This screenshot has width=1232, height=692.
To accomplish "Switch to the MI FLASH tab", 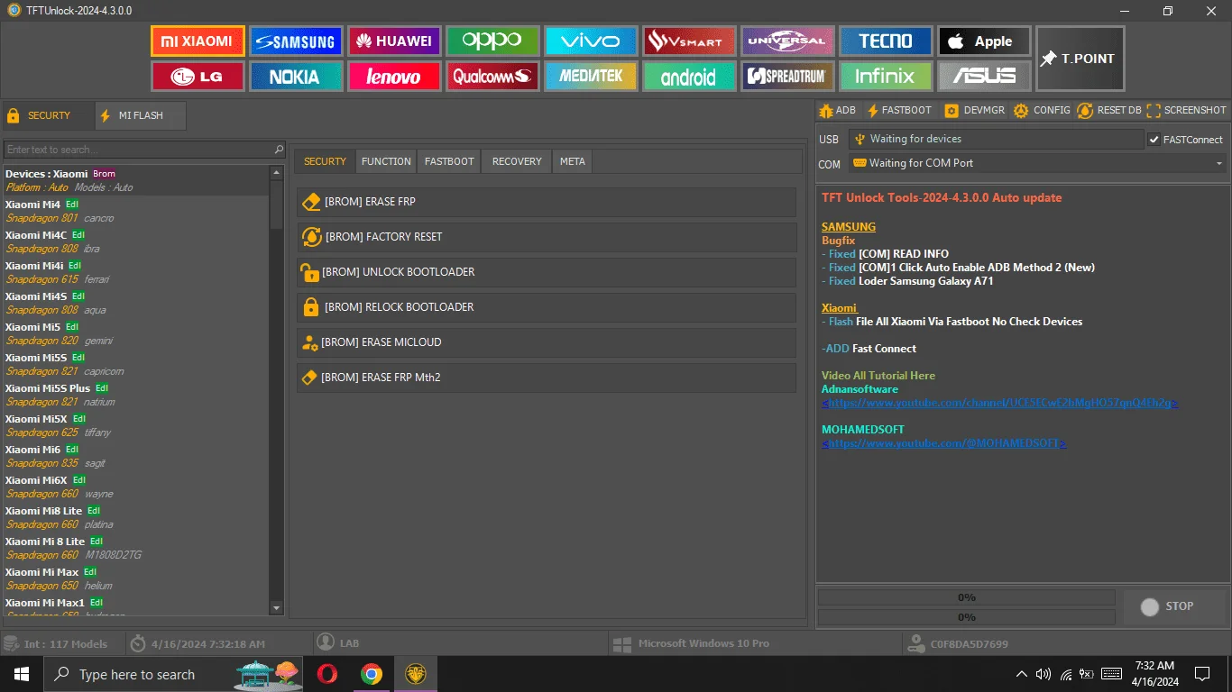I will (141, 115).
